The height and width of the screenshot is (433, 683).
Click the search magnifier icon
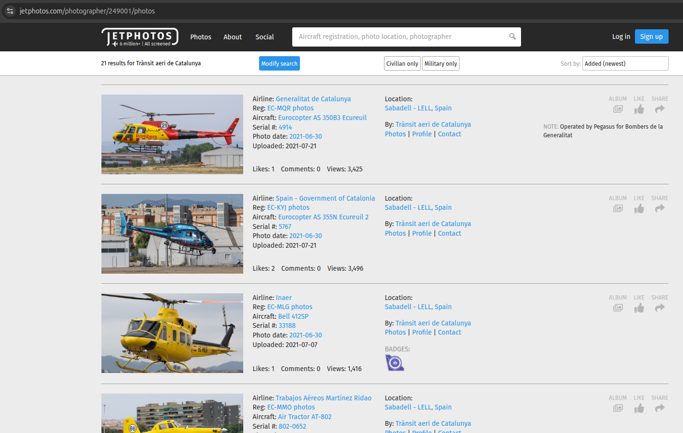(512, 36)
